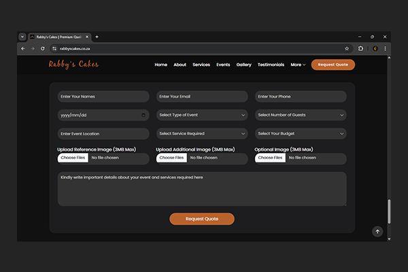
Task: Expand the More navigation dropdown
Action: tap(298, 65)
